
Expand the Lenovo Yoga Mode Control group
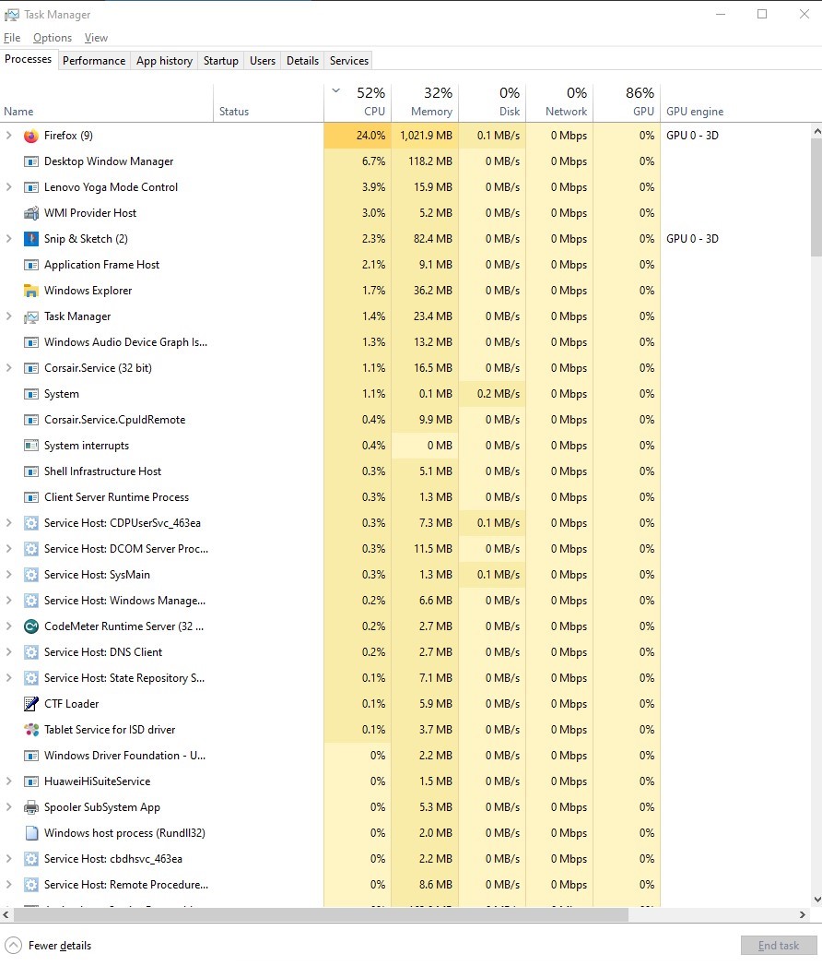(x=8, y=187)
